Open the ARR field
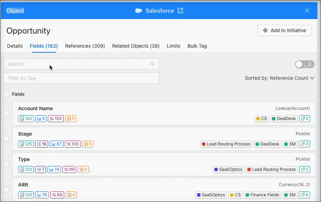 [x=23, y=185]
